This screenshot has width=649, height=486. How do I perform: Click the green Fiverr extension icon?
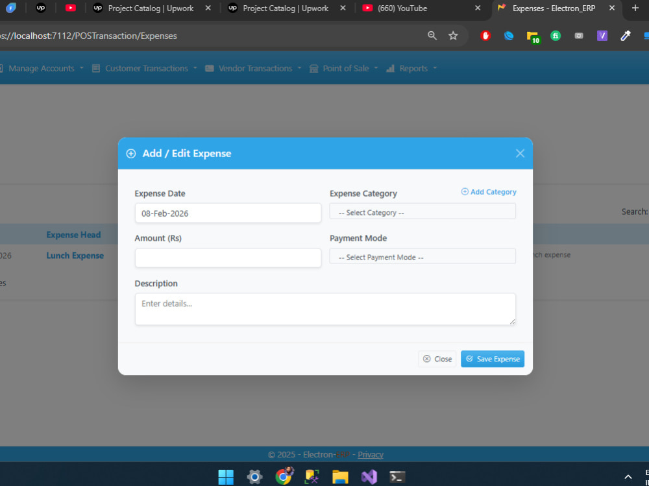[x=556, y=36]
